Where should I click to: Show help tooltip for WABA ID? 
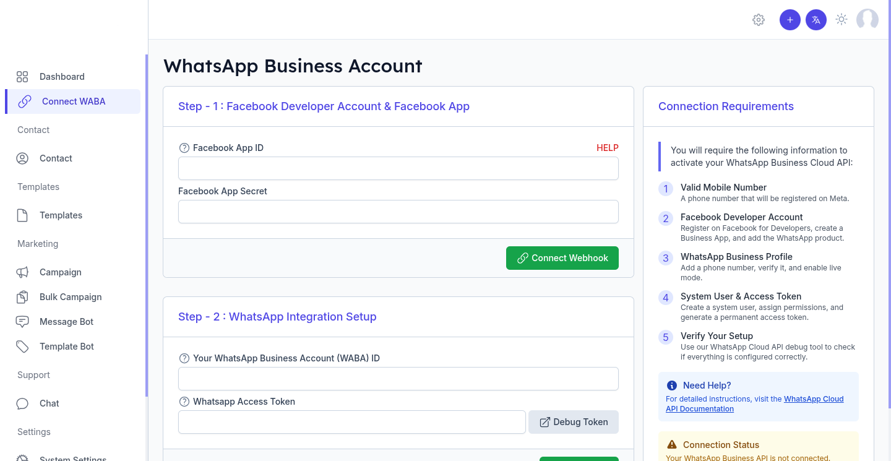click(184, 358)
